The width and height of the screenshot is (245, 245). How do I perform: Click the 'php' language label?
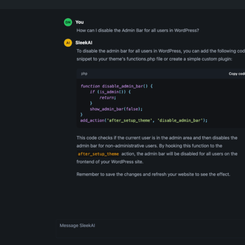(84, 73)
